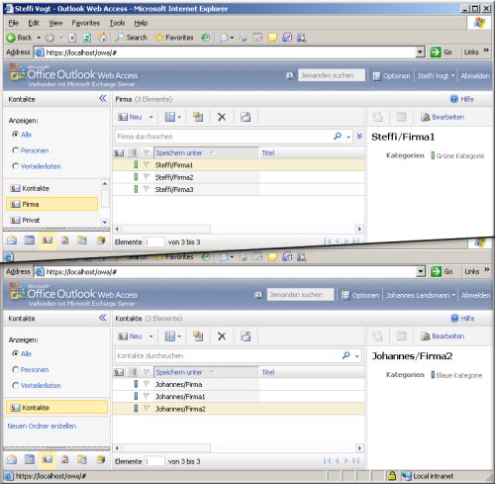
Task: Click the Back button in top browser toolbar
Action: [x=19, y=38]
